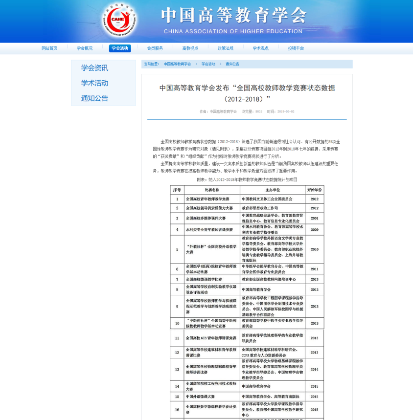Select 学会资讯 in the left sidebar
The image size is (413, 420).
click(x=95, y=68)
